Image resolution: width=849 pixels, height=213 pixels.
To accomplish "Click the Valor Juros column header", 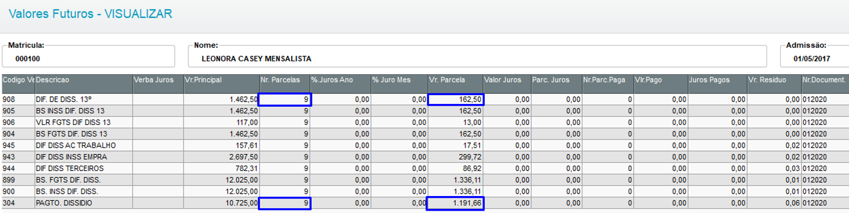I will coord(506,83).
